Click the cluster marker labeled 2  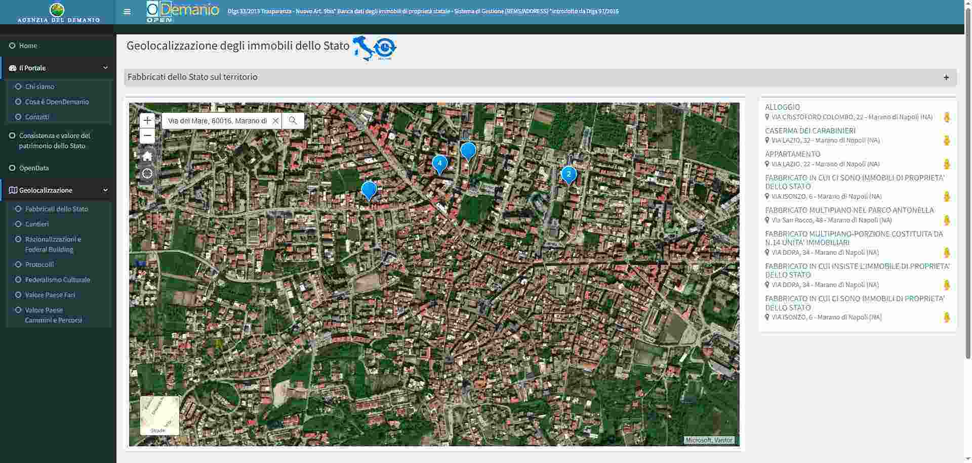[569, 174]
